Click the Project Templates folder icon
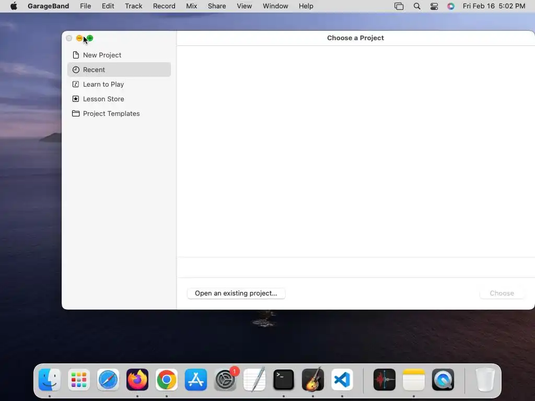Screen dimensions: 535x401 pyautogui.click(x=76, y=113)
